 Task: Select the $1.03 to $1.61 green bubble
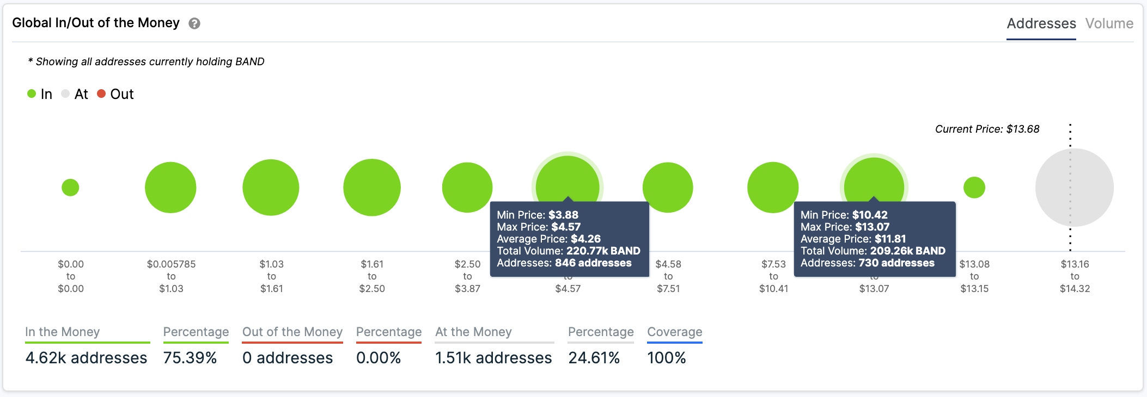point(271,187)
